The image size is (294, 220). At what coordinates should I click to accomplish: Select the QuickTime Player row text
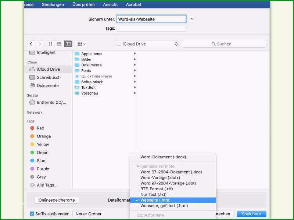click(x=97, y=76)
